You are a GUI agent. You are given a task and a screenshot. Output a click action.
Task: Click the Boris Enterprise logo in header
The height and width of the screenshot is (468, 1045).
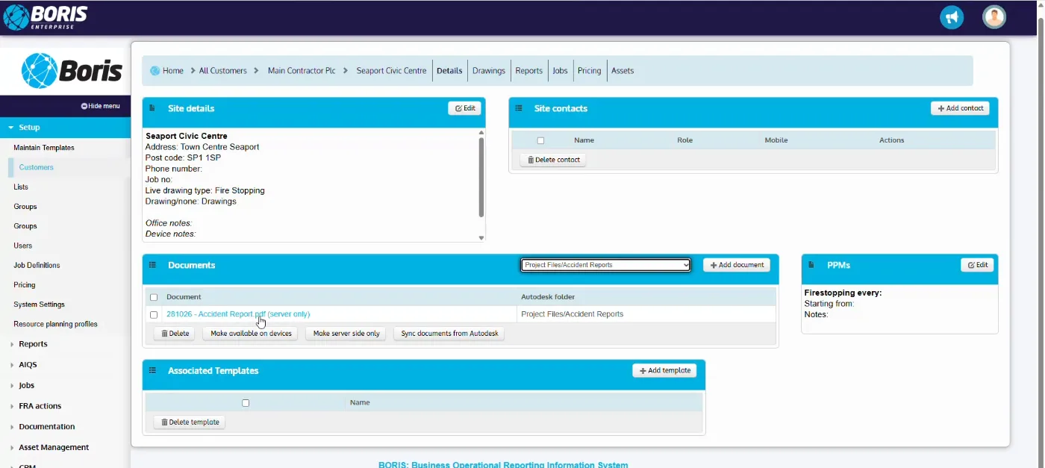click(46, 17)
